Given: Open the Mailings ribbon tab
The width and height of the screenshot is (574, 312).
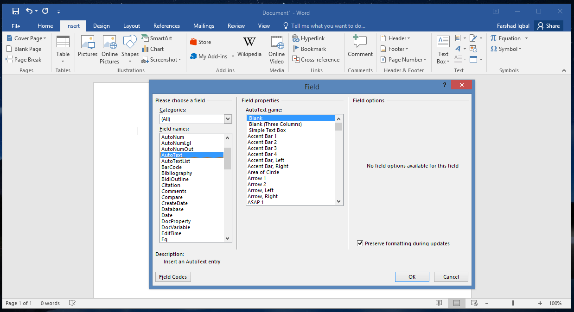Looking at the screenshot, I should click(x=204, y=26).
